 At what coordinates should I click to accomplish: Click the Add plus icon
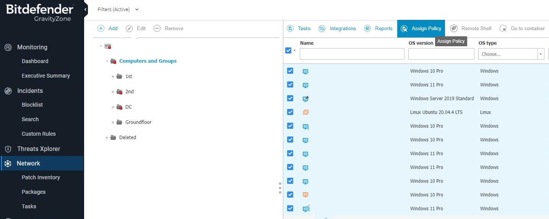101,28
